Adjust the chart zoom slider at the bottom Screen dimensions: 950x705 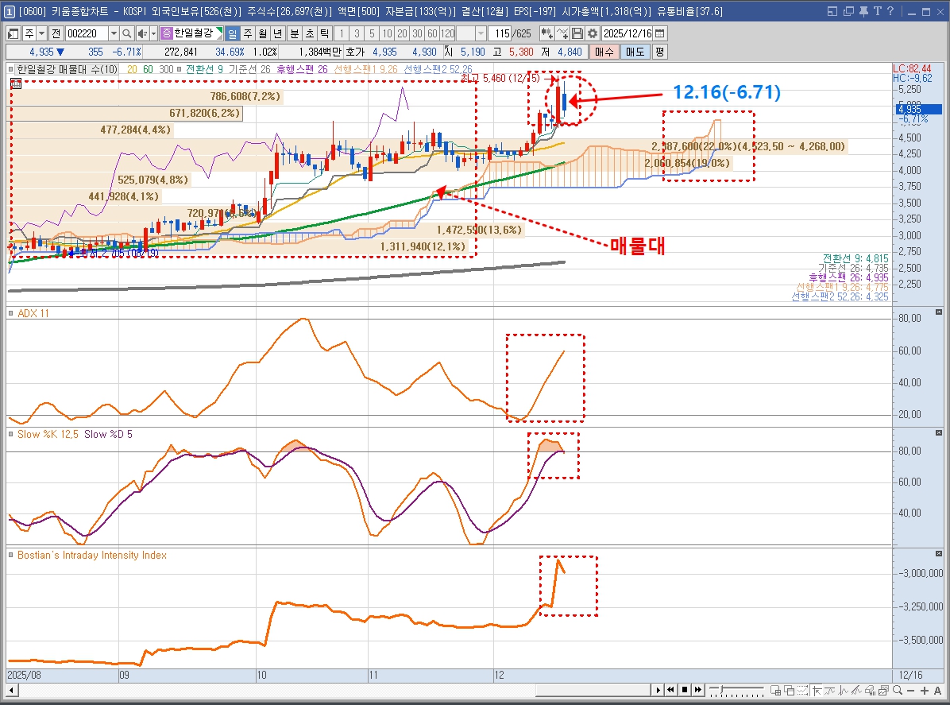click(x=721, y=690)
